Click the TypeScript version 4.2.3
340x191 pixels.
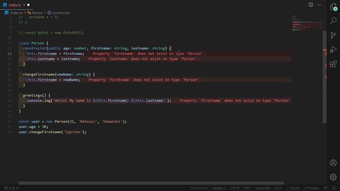click(x=278, y=188)
